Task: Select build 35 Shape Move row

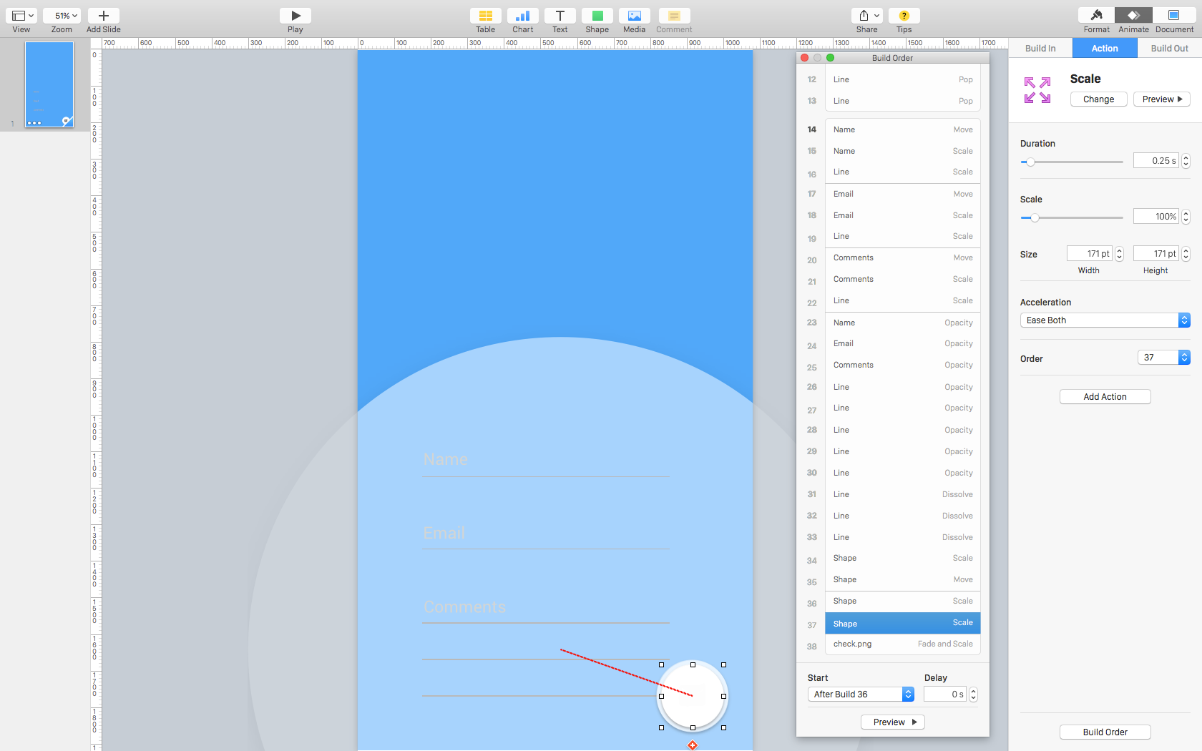Action: click(x=903, y=580)
